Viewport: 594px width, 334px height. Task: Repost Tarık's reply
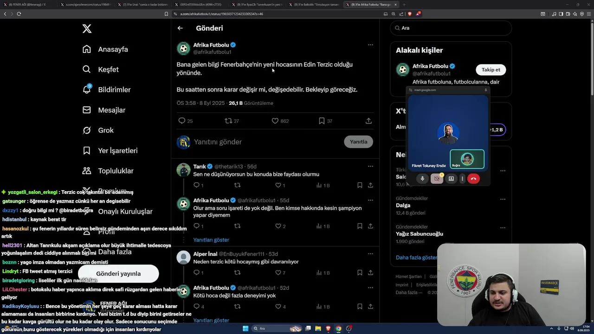tap(237, 186)
